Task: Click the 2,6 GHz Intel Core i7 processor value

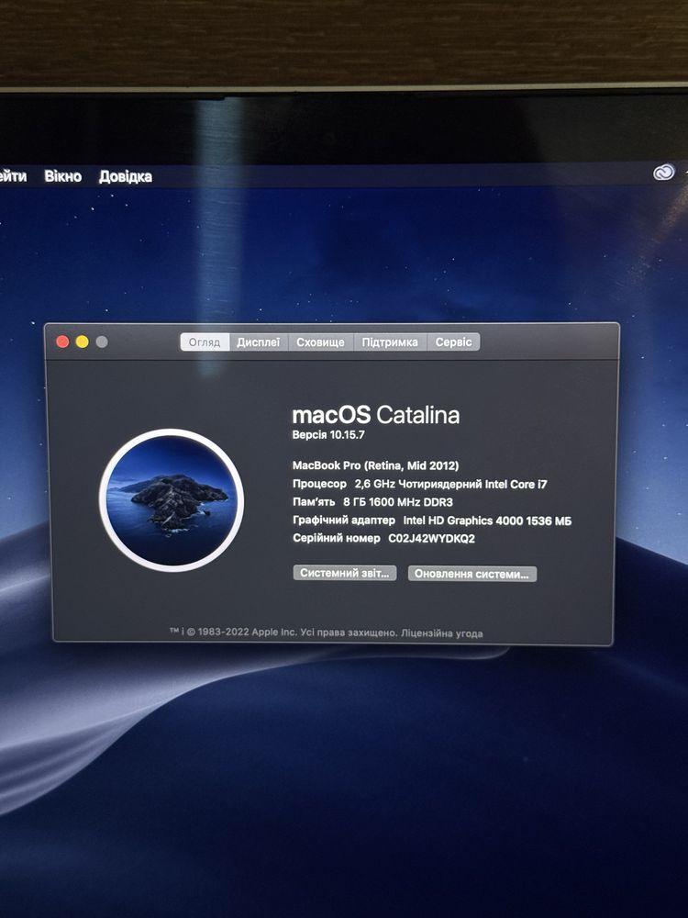Action: pyautogui.click(x=451, y=484)
